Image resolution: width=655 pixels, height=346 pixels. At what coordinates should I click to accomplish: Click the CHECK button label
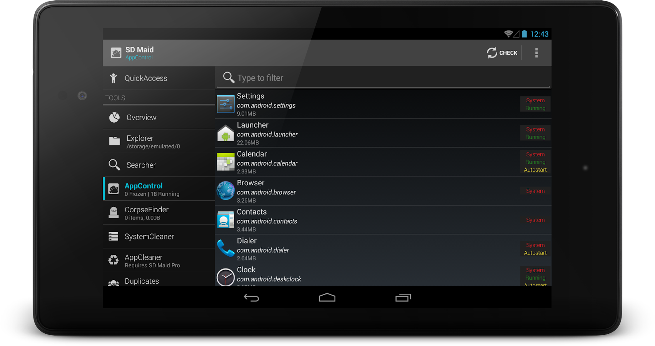(508, 53)
